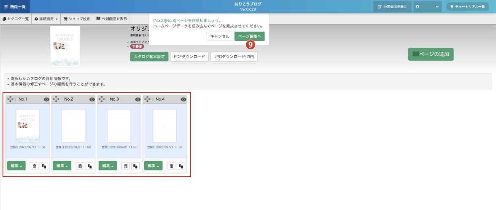Duplicate page No.3 with copy icon
This screenshot has width=496, height=210.
click(135, 166)
